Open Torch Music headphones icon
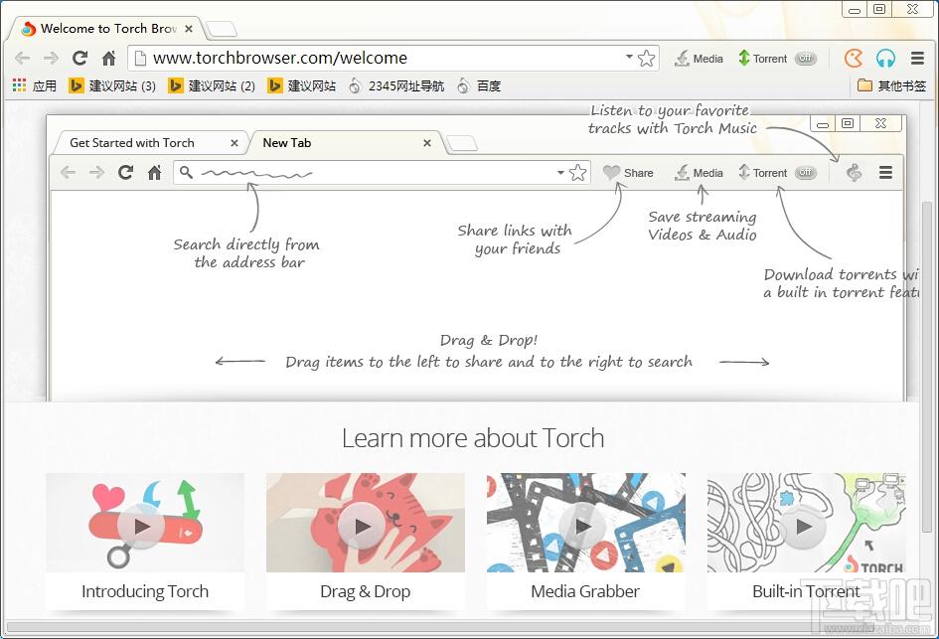The height and width of the screenshot is (639, 939). 885,58
